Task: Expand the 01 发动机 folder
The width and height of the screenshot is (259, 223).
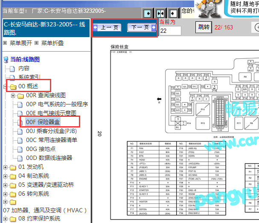Action: [5, 168]
